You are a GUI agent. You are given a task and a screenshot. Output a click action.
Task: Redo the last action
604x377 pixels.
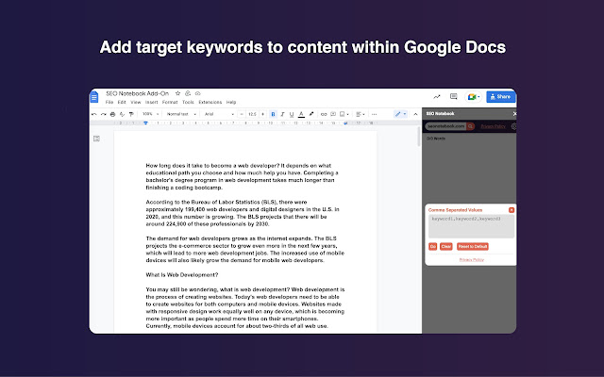pos(103,114)
